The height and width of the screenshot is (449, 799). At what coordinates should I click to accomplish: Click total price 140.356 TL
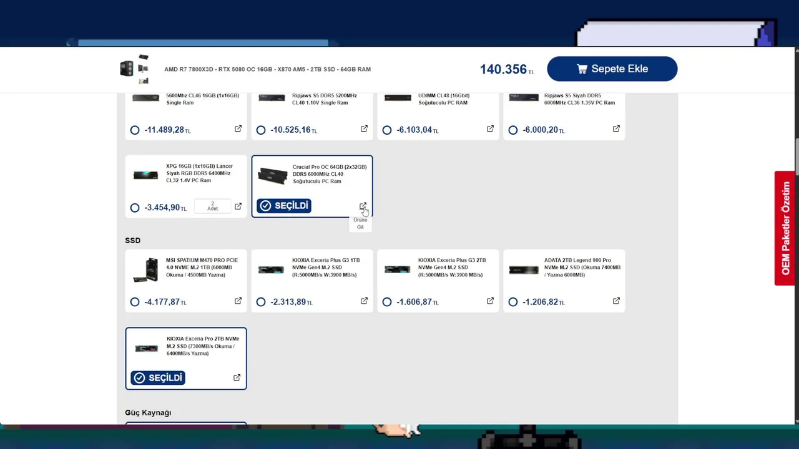point(507,69)
